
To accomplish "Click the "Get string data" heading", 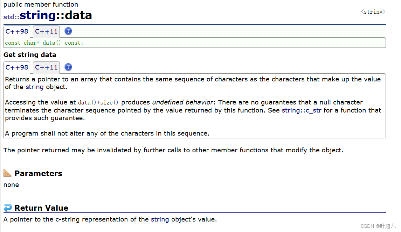I will [x=30, y=55].
